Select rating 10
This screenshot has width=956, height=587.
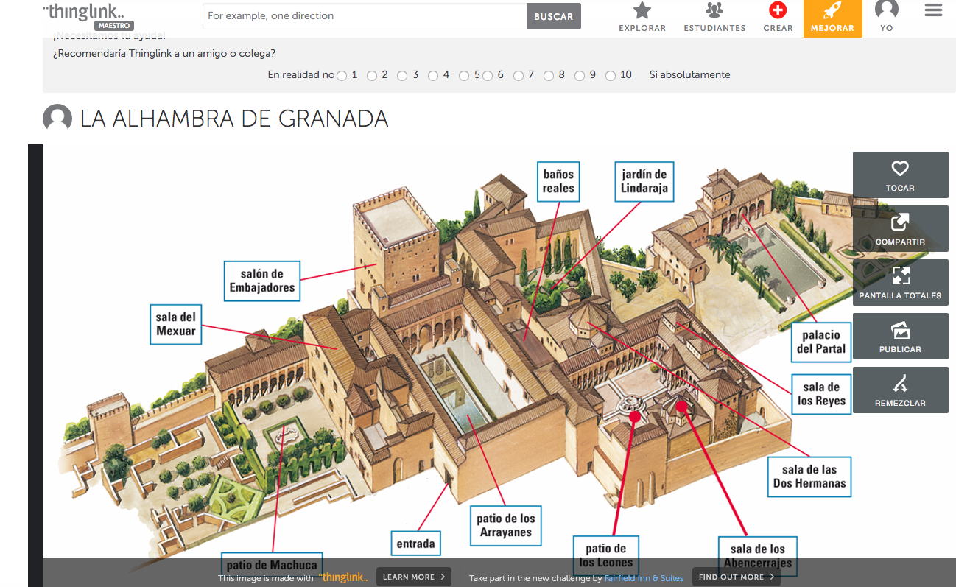coord(611,75)
